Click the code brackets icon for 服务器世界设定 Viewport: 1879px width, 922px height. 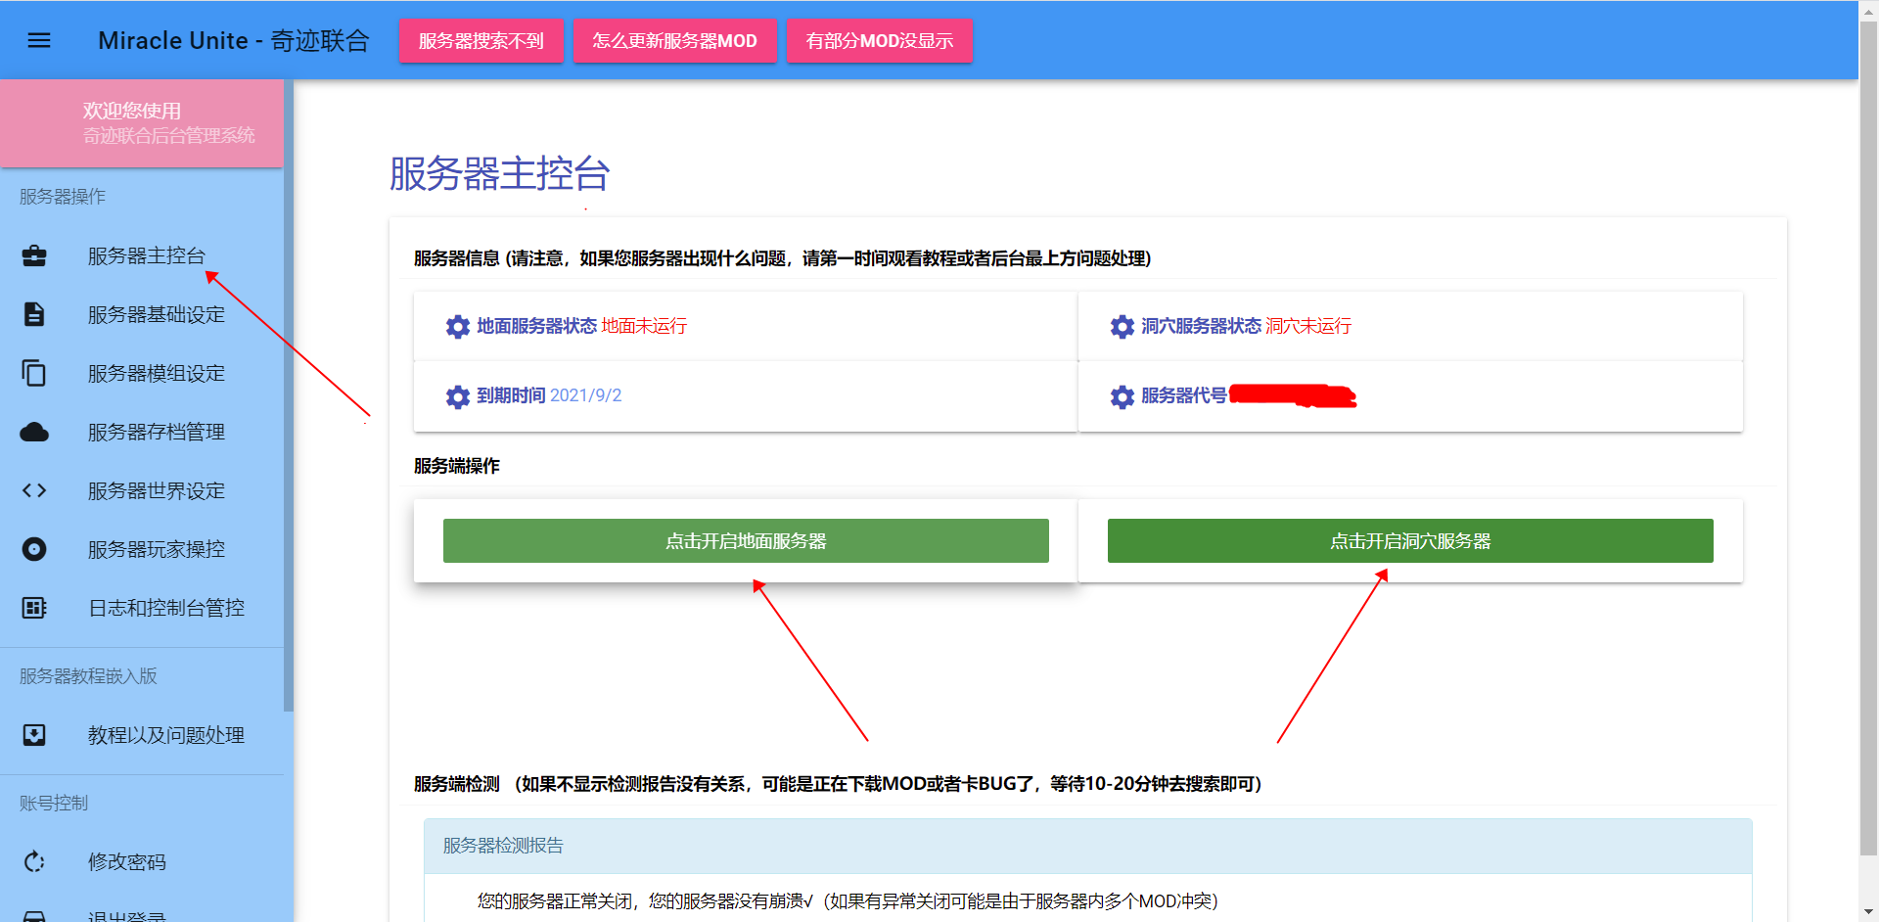pyautogui.click(x=34, y=490)
